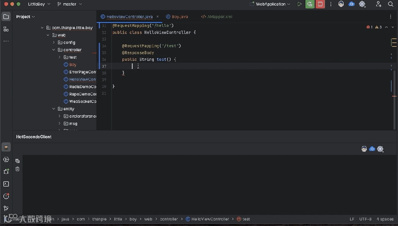Collapse the controller folder in the project tree
The image size is (398, 226).
point(54,50)
